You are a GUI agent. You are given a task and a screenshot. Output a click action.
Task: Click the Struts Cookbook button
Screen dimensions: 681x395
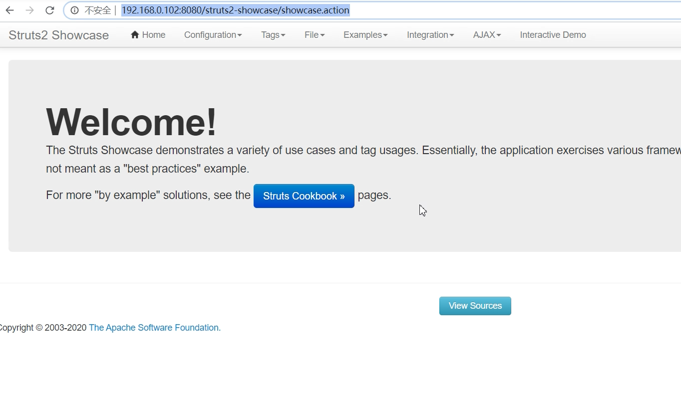click(x=304, y=196)
